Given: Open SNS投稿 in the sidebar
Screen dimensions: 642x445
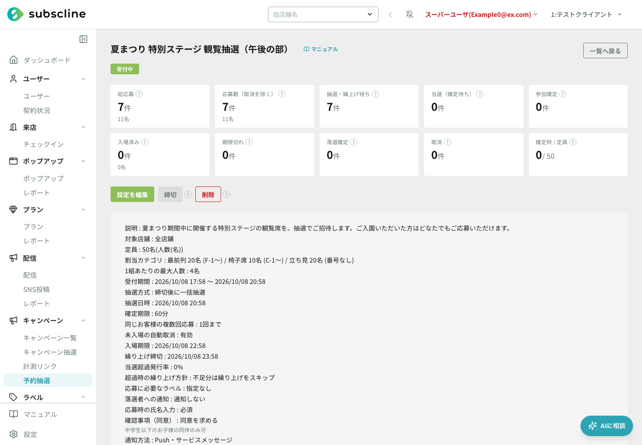Looking at the screenshot, I should (x=37, y=289).
